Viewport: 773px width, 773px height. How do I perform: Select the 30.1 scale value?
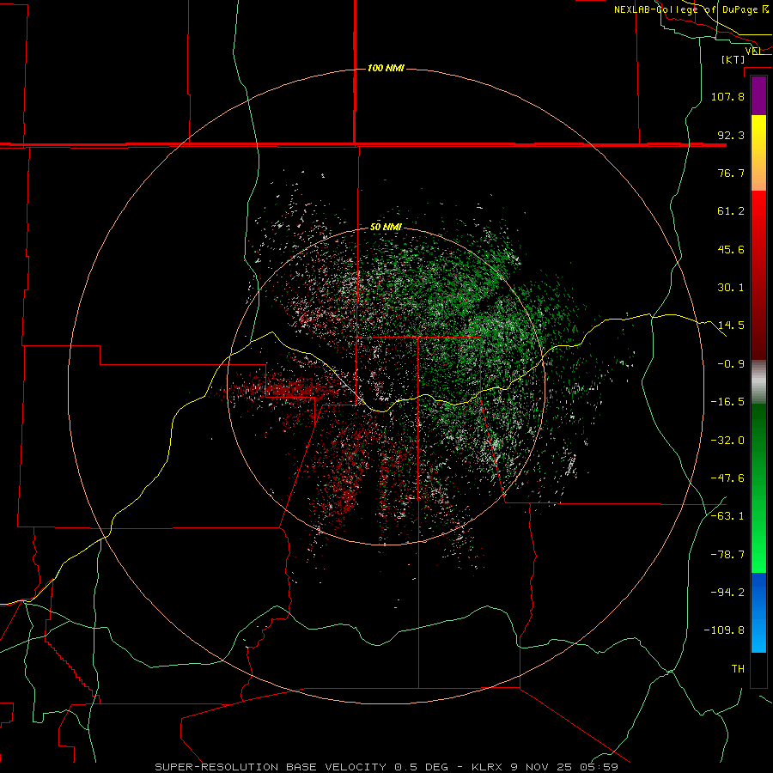click(731, 288)
